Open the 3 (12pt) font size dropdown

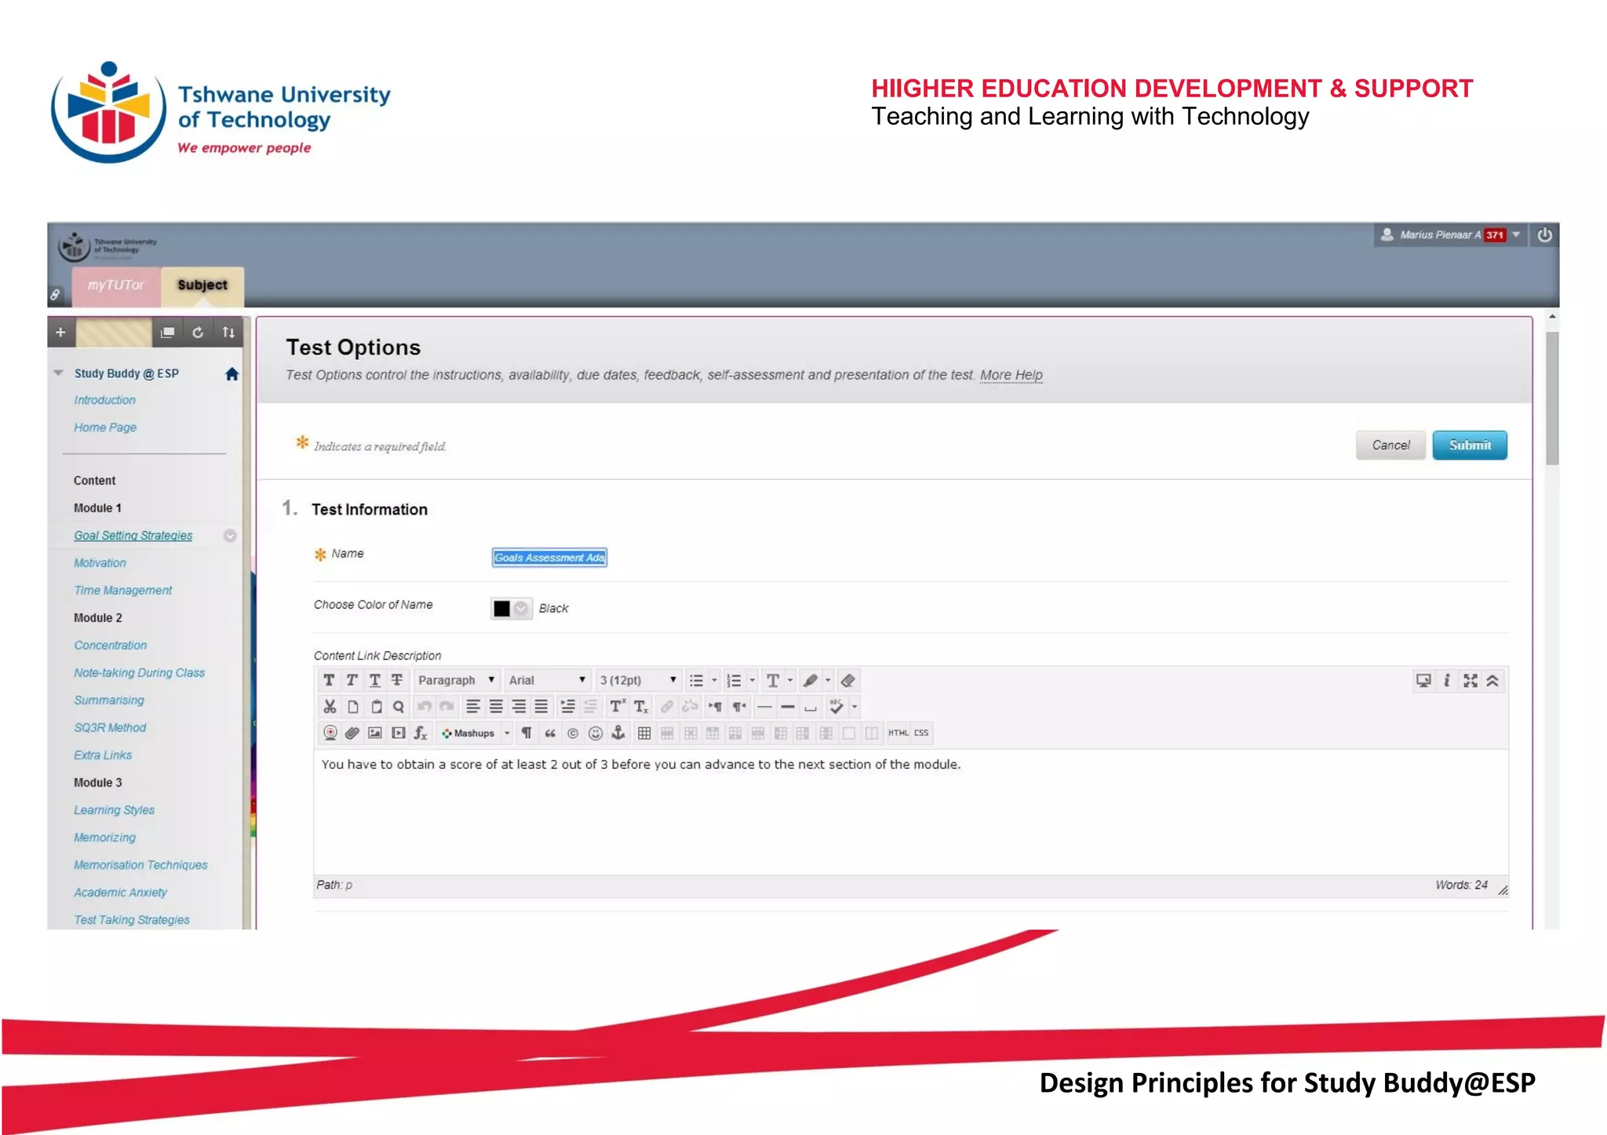637,680
